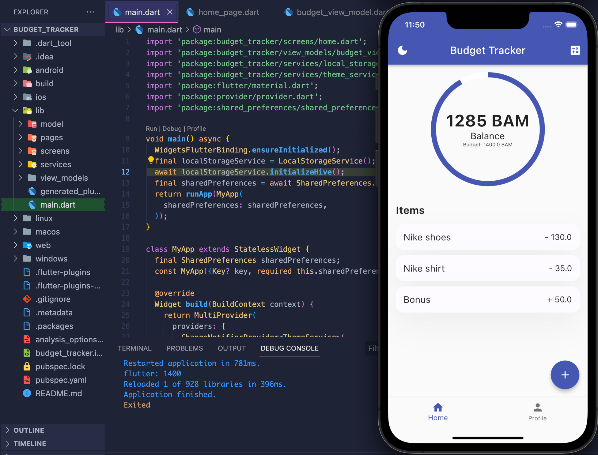Open the PROBLEMS panel tab
Image resolution: width=598 pixels, height=455 pixels.
pyautogui.click(x=184, y=348)
